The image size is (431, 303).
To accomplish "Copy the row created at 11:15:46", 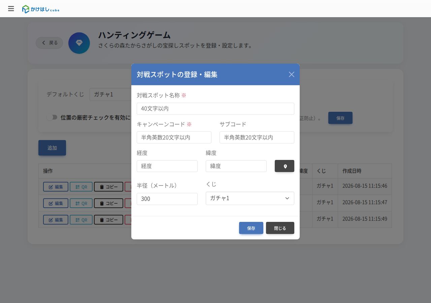I will (108, 187).
